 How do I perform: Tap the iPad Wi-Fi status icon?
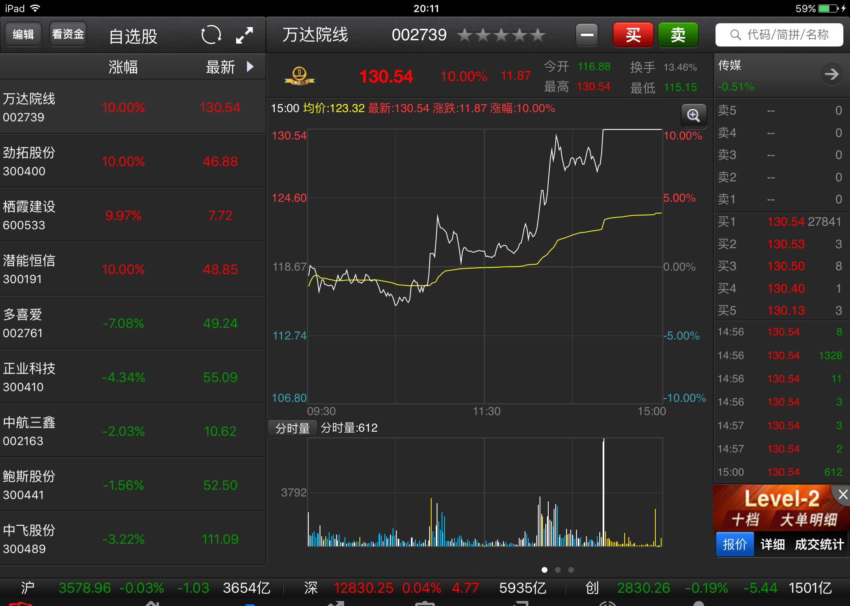[x=35, y=8]
